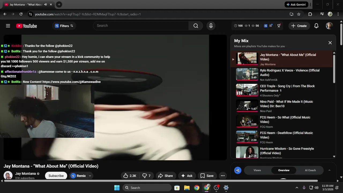This screenshot has width=343, height=193.
Task: Click the Ask button with sparkle icon
Action: [187, 176]
